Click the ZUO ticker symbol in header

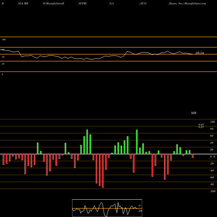coord(143,3)
